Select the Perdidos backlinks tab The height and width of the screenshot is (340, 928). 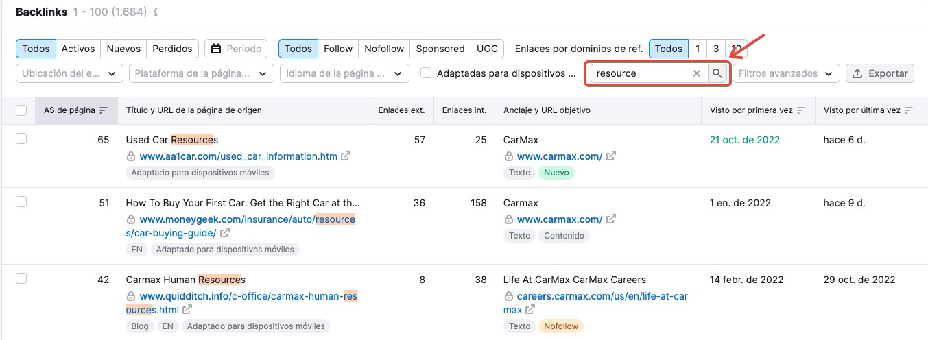point(173,49)
